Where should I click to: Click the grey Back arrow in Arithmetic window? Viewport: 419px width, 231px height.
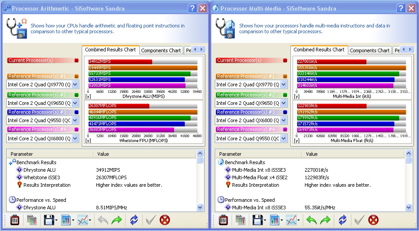tap(103, 220)
